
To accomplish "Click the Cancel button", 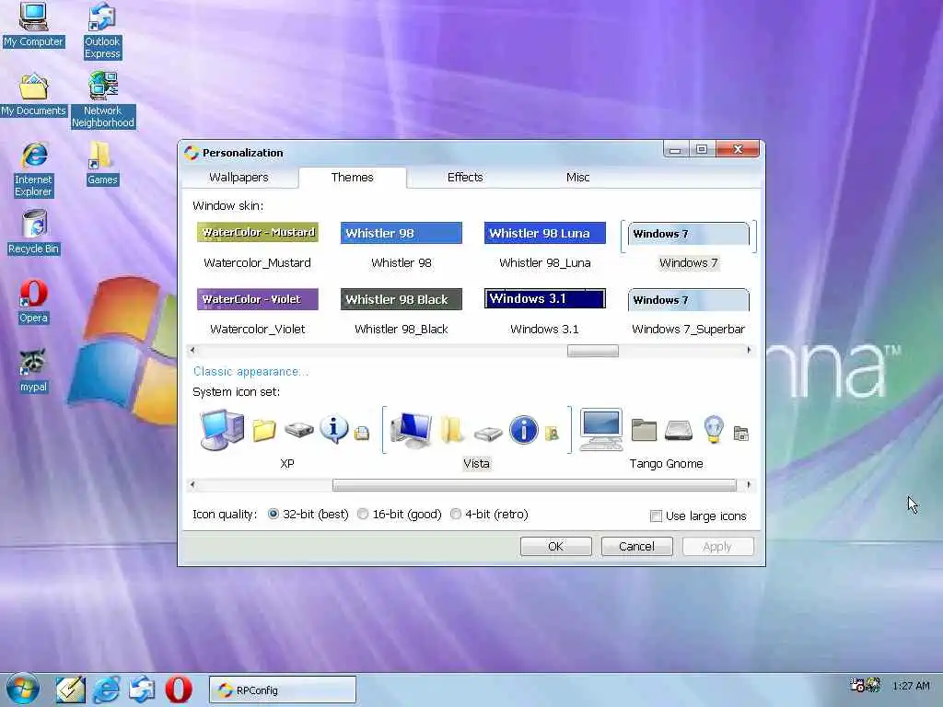I will pos(636,547).
